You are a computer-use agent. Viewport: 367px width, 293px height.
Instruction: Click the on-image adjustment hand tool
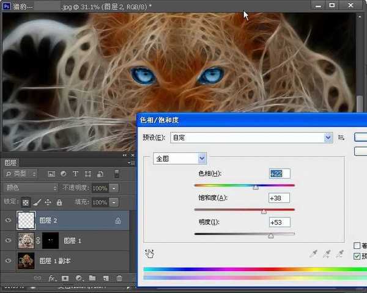point(149,253)
